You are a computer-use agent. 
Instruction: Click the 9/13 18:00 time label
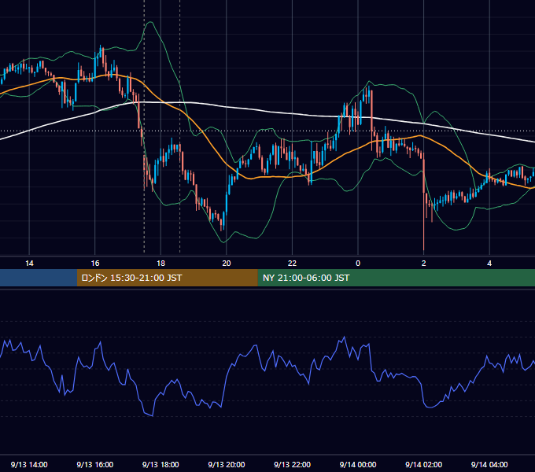(160, 464)
